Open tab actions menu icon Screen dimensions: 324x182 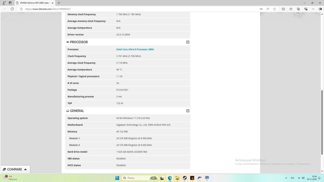point(10,3)
